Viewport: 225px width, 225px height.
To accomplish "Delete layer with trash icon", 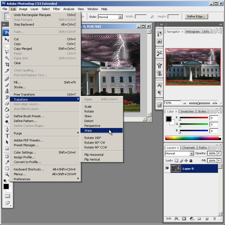I will point(214,219).
